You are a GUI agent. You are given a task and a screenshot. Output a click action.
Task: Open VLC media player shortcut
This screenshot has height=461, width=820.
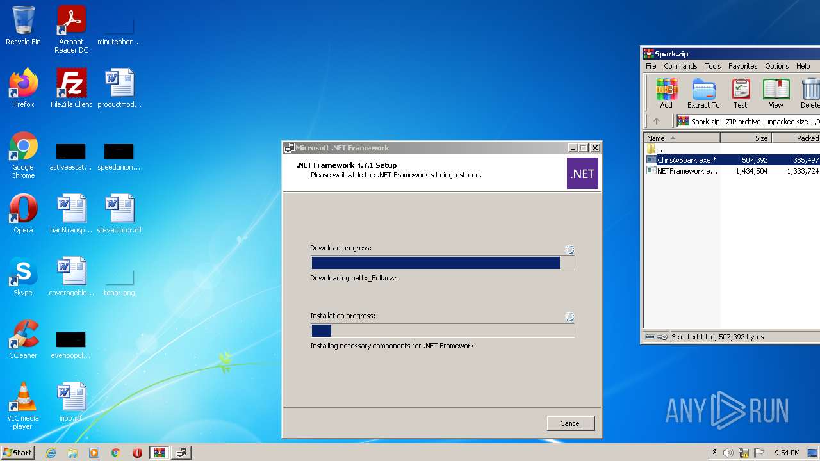tap(23, 406)
